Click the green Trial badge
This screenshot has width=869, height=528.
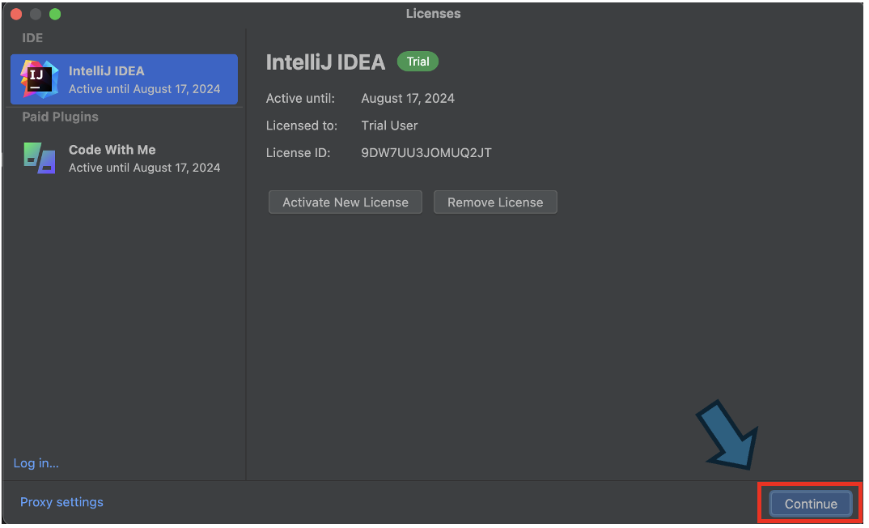418,62
